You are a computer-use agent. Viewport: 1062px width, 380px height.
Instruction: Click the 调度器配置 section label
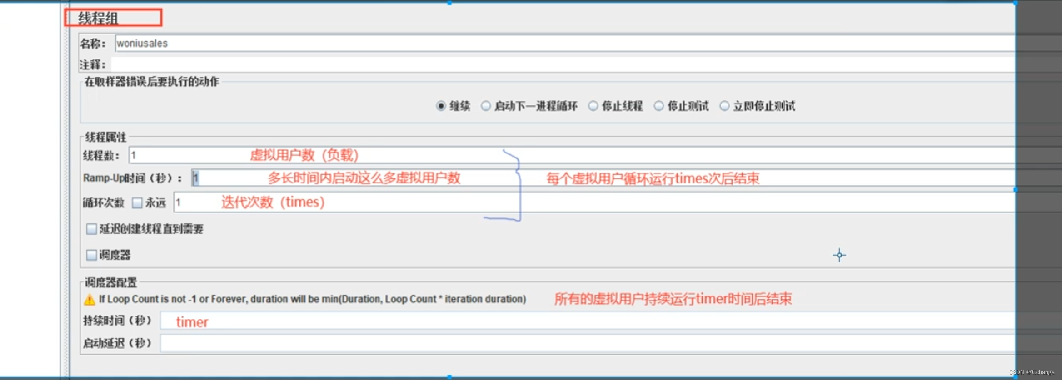[111, 282]
